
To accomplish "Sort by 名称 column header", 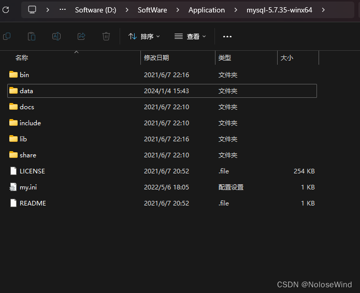I will click(22, 57).
